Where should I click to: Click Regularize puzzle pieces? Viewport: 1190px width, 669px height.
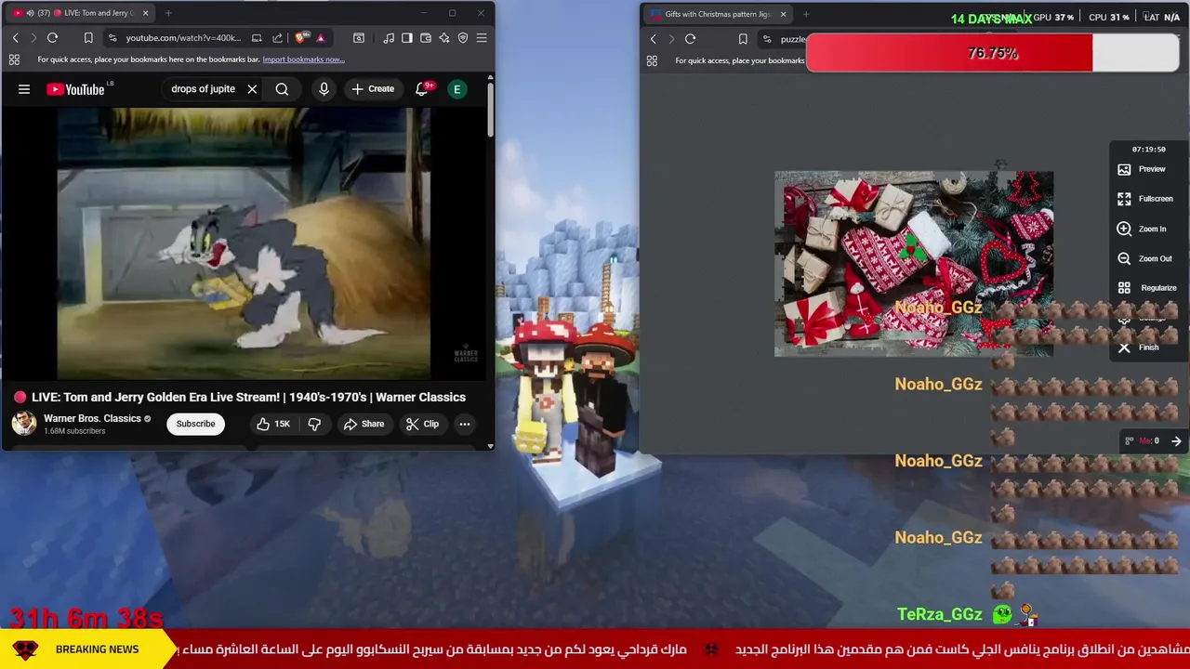tap(1146, 288)
